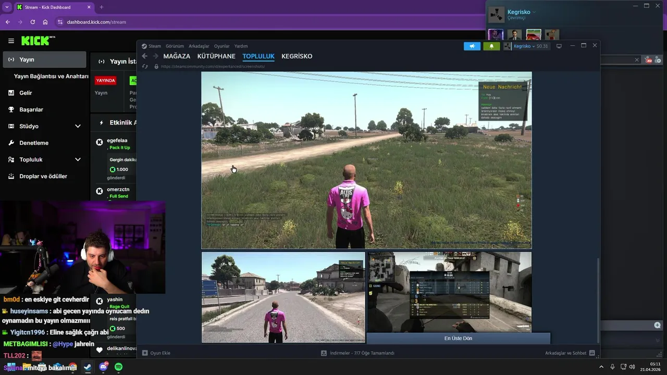
Task: Open the Görünüm menu in Steam
Action: (x=175, y=46)
